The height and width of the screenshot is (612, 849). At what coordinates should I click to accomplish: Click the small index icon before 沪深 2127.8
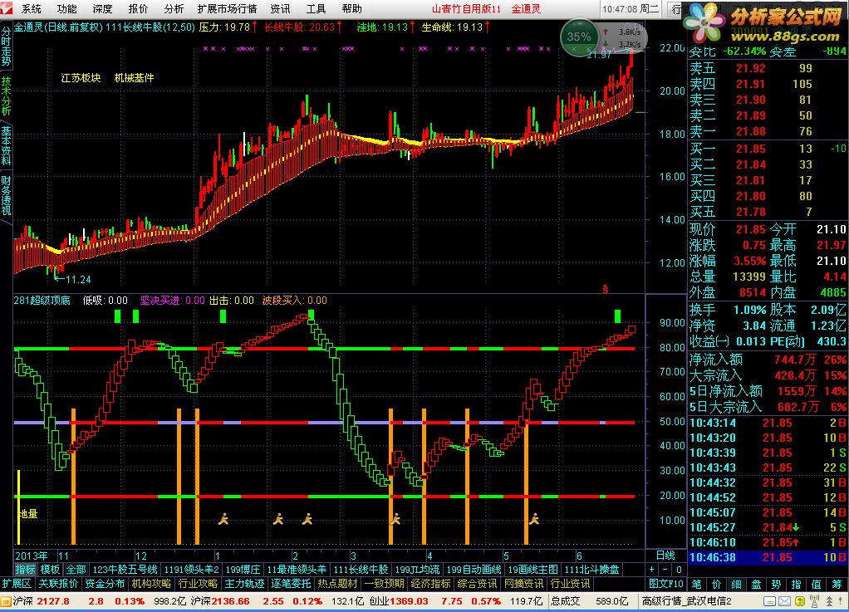6,601
